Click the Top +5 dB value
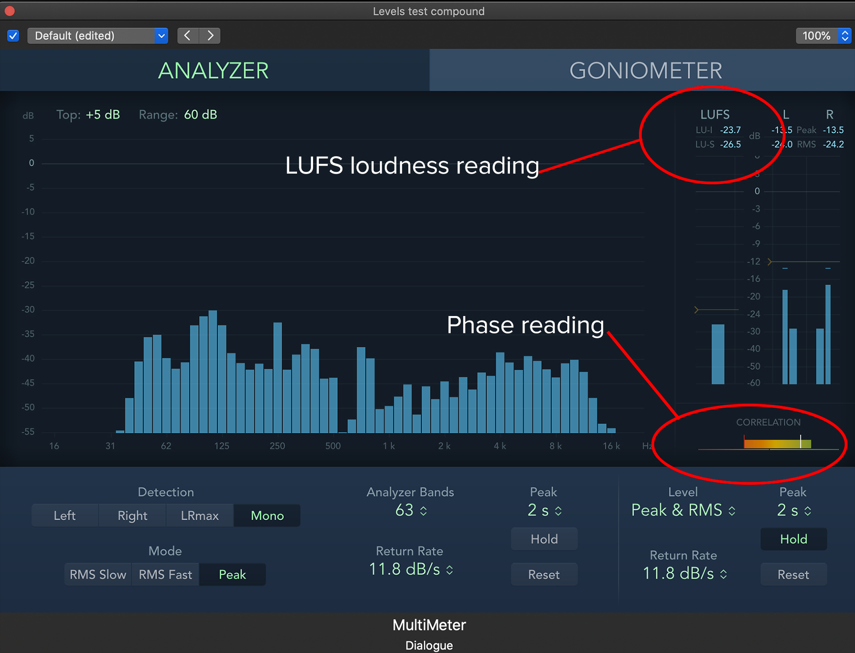This screenshot has width=855, height=653. (103, 115)
